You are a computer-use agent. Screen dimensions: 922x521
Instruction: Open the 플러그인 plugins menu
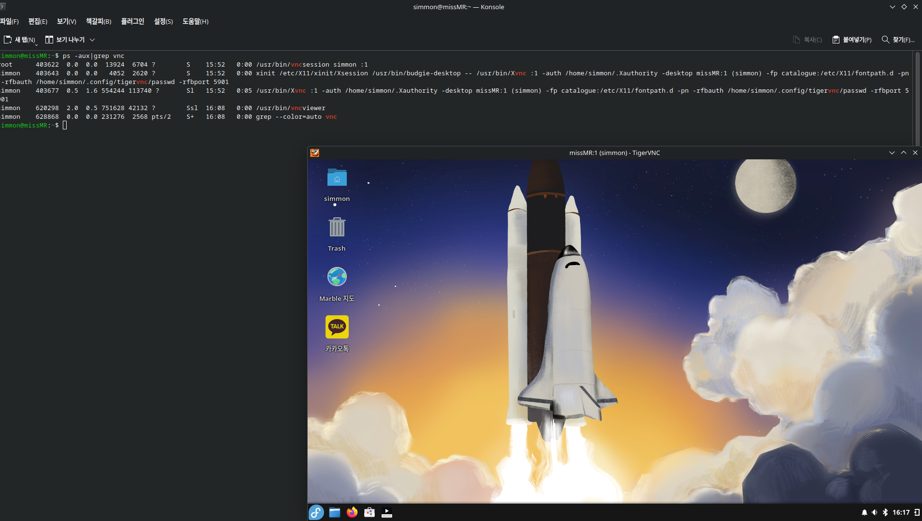pyautogui.click(x=132, y=21)
